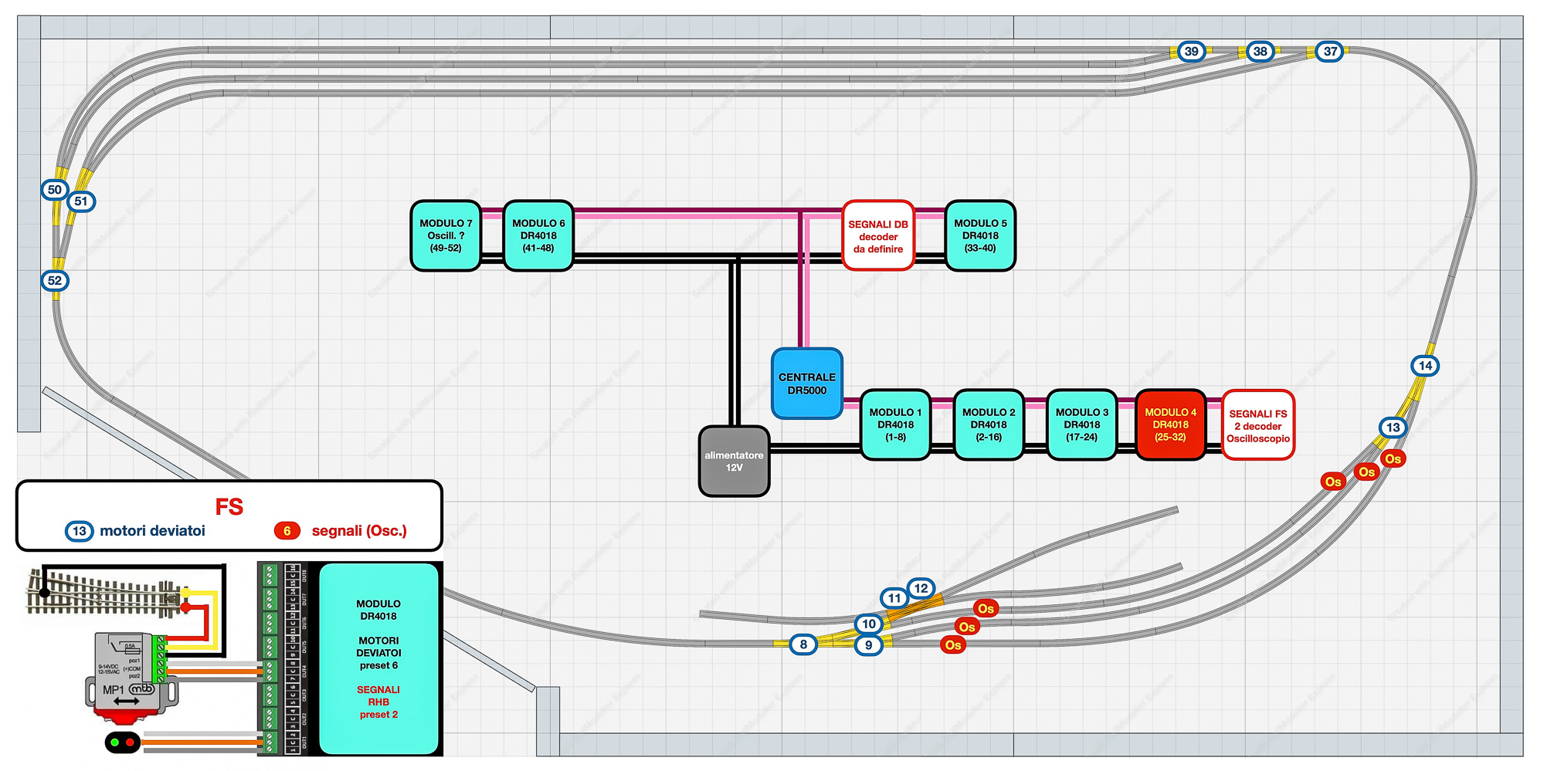Click turnout marker 50 on left curve
This screenshot has height=771, width=1544.
coord(54,190)
